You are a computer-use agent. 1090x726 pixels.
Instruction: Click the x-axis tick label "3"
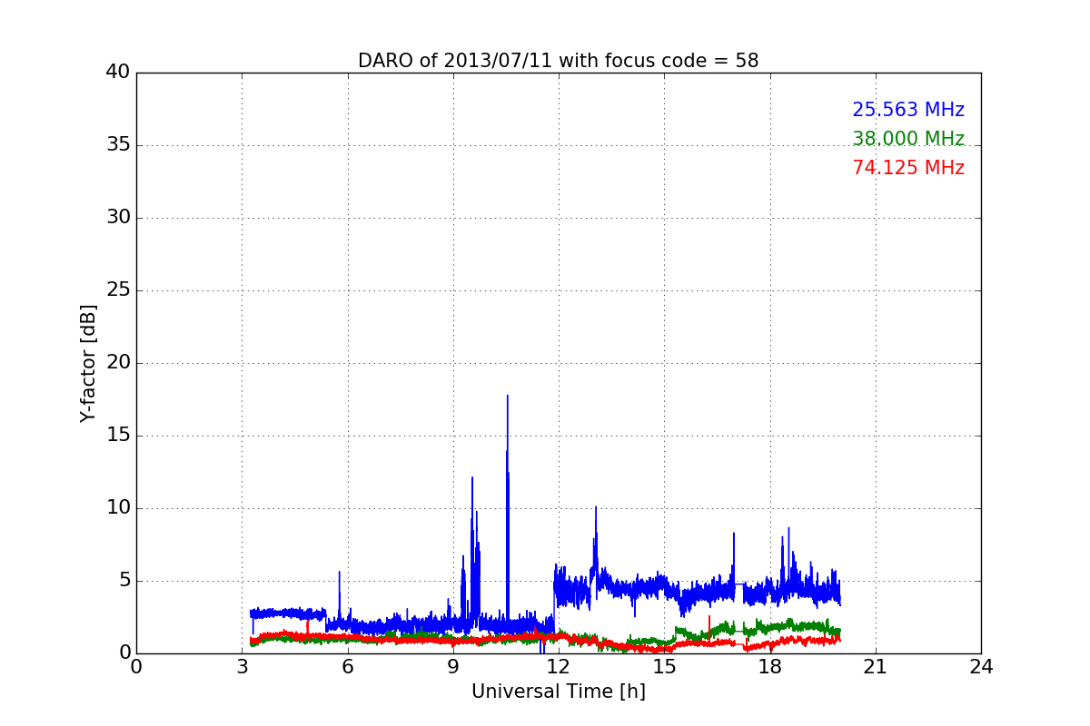click(x=242, y=667)
